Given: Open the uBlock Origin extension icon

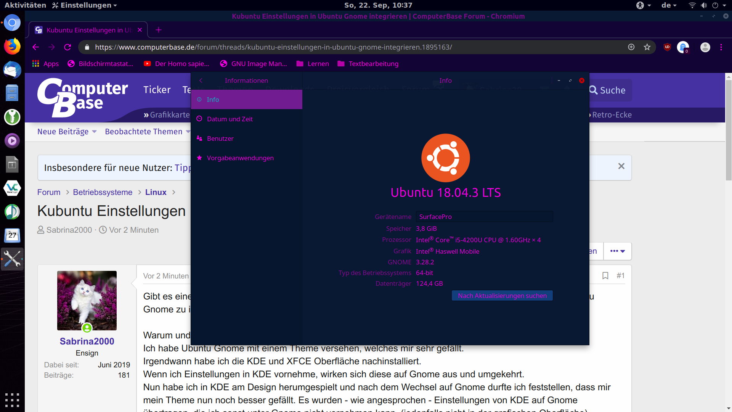Looking at the screenshot, I should [x=667, y=47].
